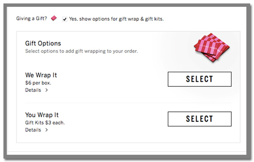The height and width of the screenshot is (162, 254).
Task: Select the We Wrap It gift option
Action: 199,79
